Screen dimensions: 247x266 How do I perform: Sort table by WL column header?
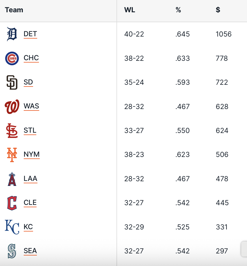(130, 10)
